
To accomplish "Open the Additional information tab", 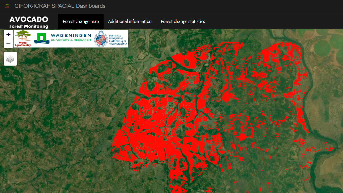I will coord(130,22).
